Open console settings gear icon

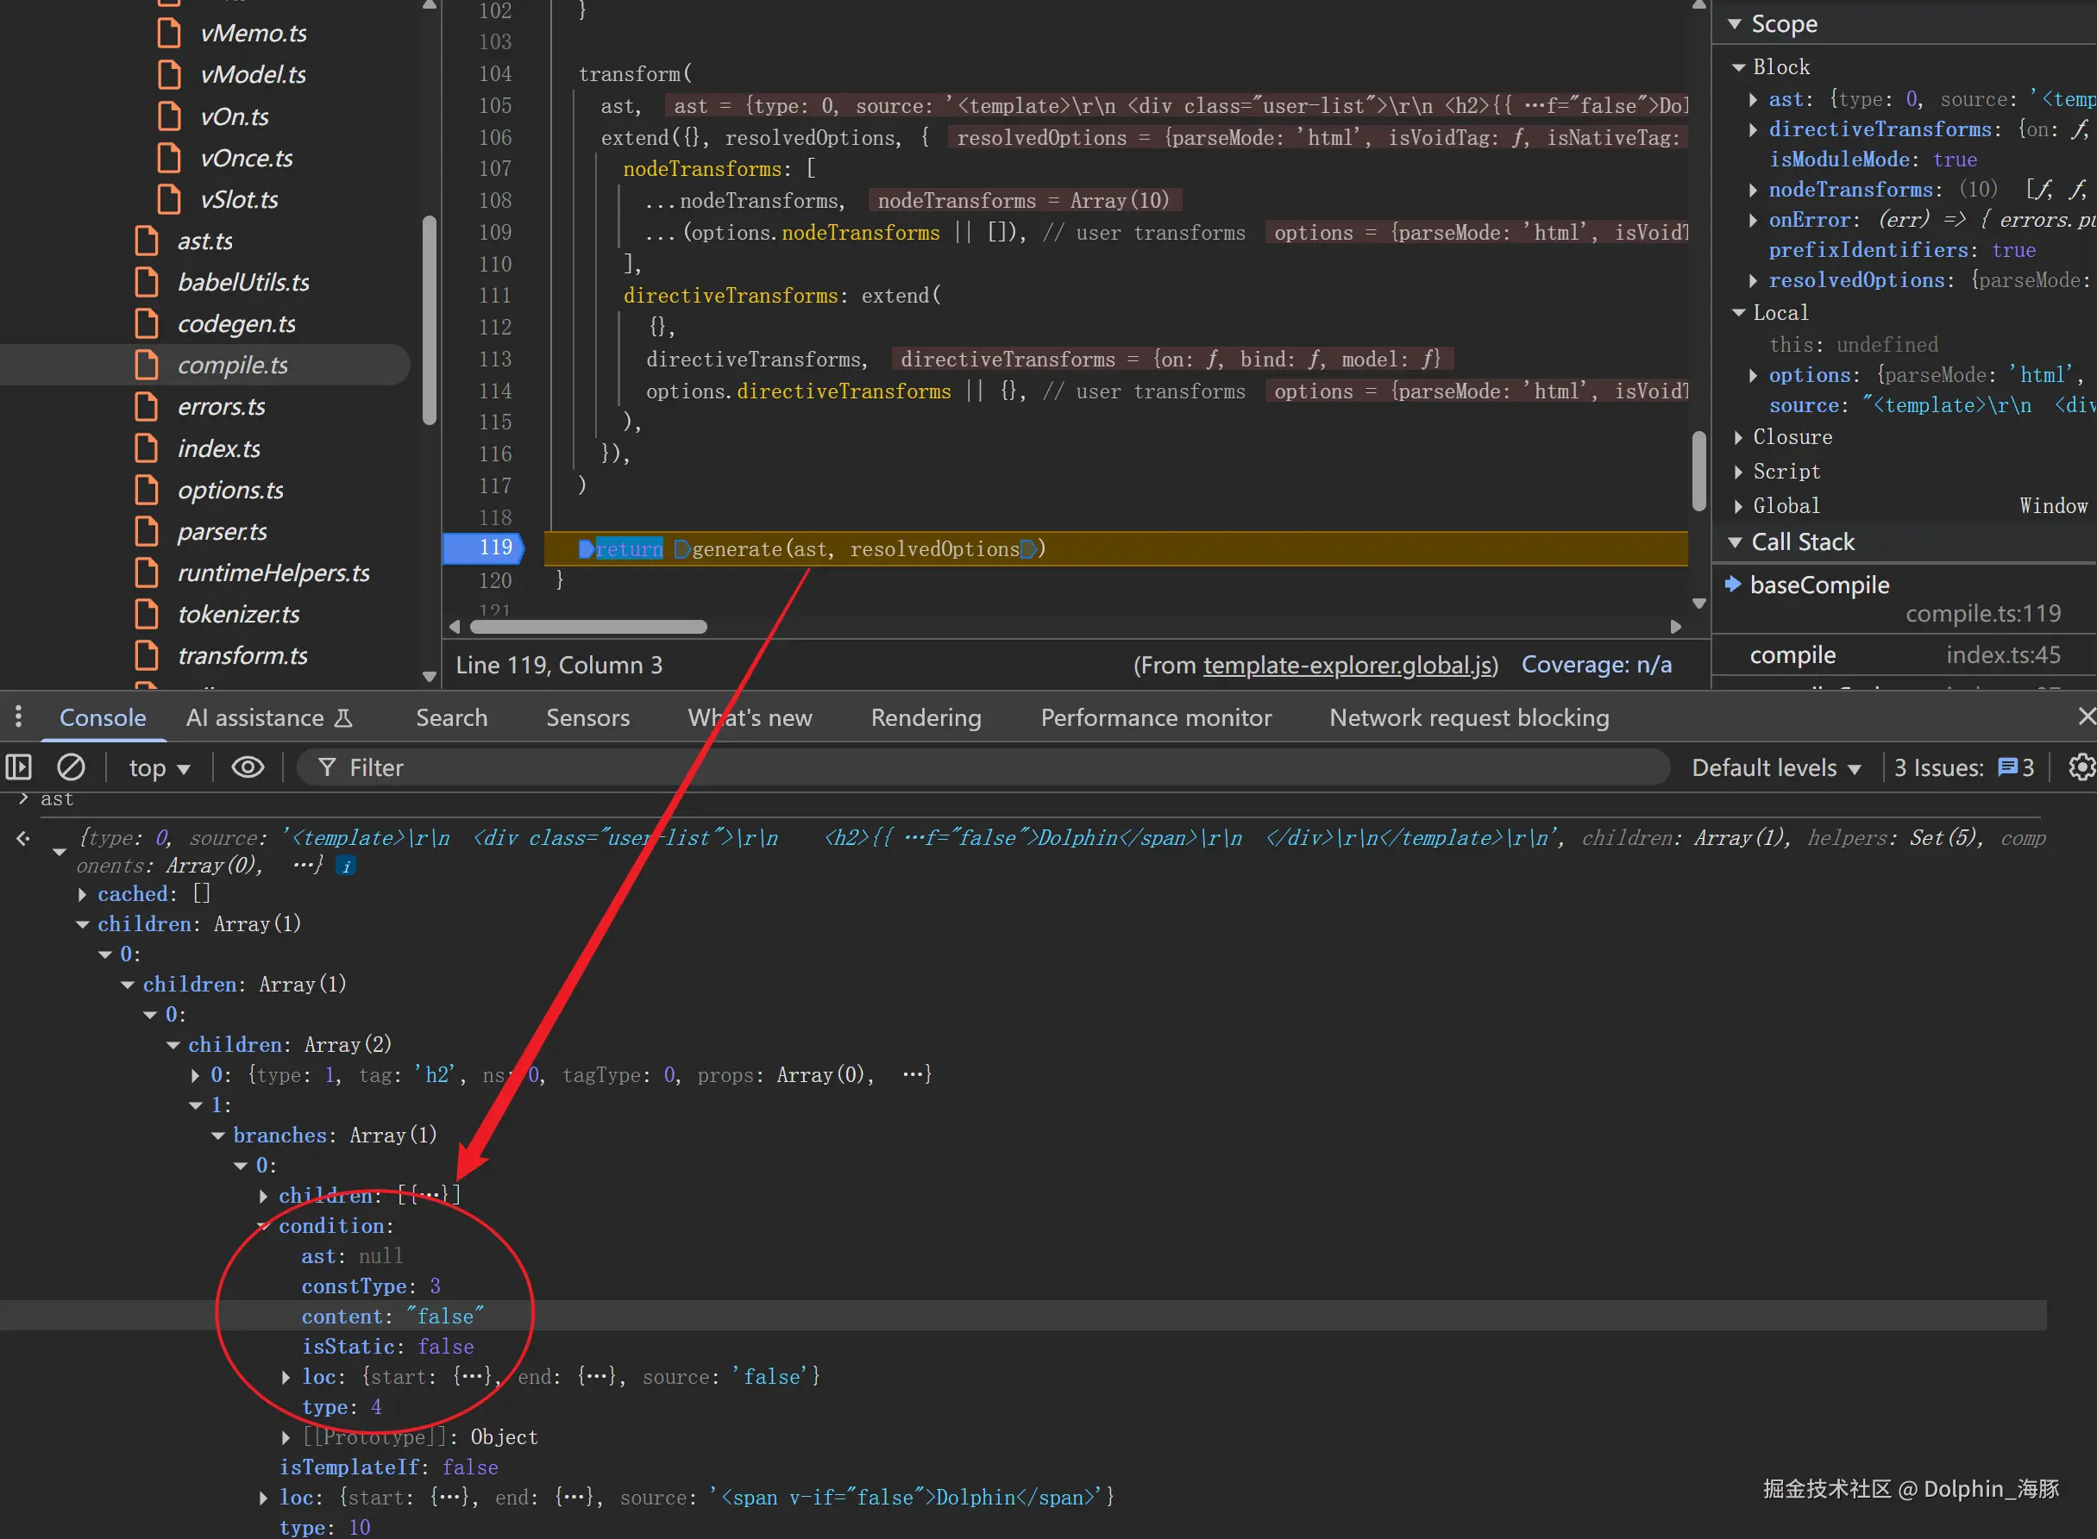(2081, 767)
